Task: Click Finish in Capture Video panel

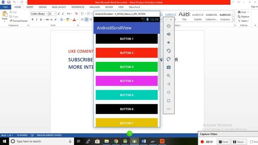Action: [223, 142]
